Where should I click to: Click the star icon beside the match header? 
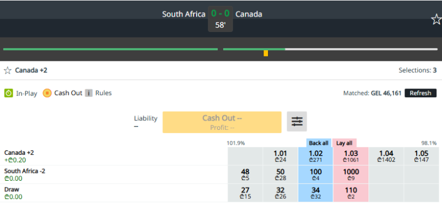click(x=436, y=19)
